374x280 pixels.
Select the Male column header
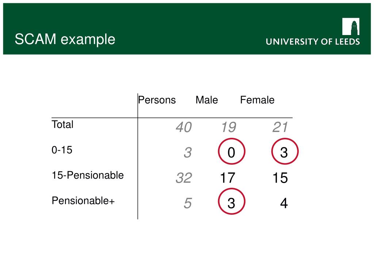(207, 100)
